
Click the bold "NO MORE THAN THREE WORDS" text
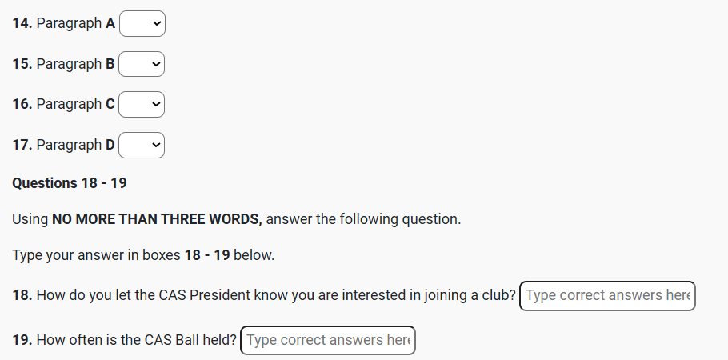coord(157,218)
